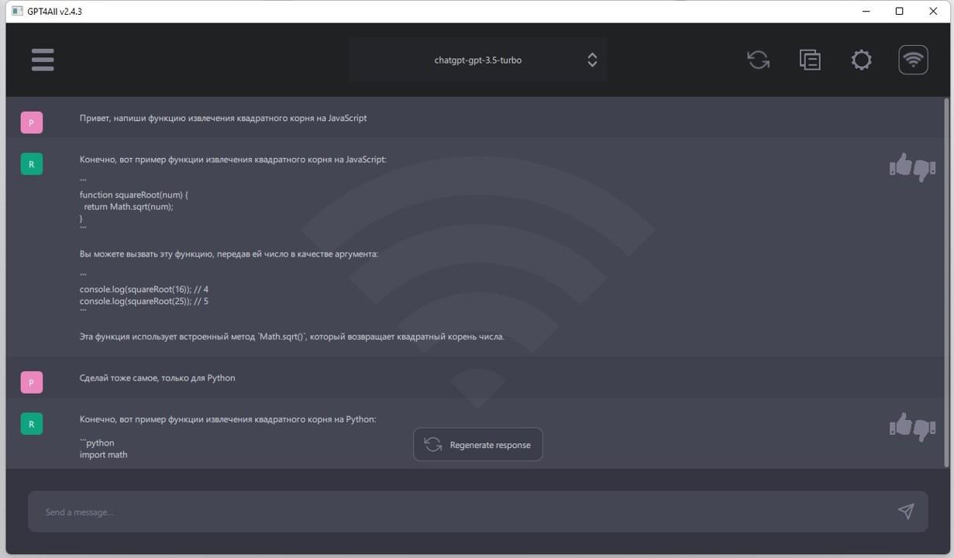Viewport: 954px width, 558px height.
Task: Minimize the GPT4All window
Action: 866,11
